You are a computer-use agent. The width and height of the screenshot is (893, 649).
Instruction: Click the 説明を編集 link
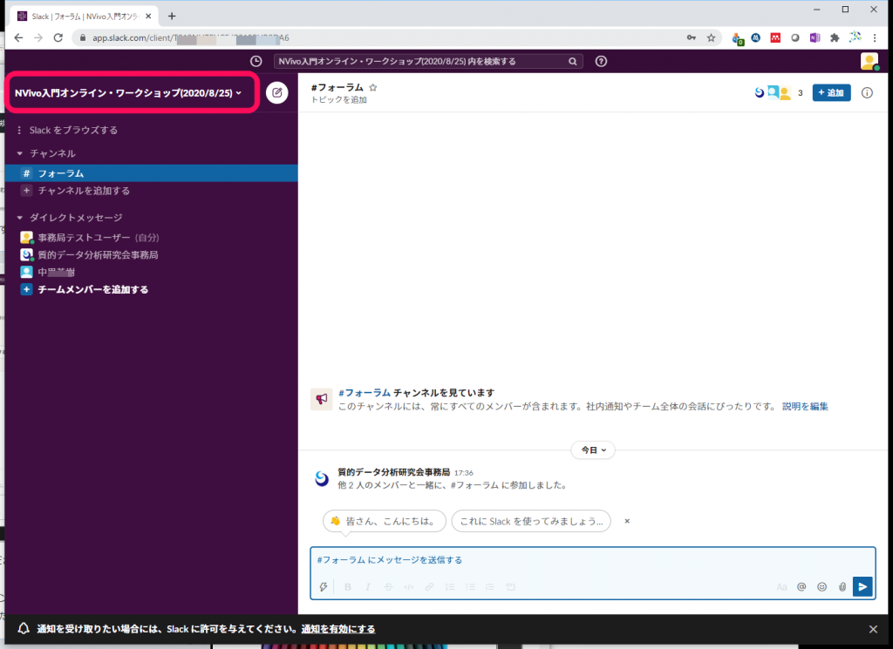point(805,407)
